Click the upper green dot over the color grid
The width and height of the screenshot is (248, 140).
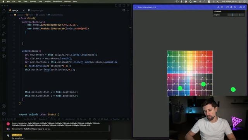[203, 84]
